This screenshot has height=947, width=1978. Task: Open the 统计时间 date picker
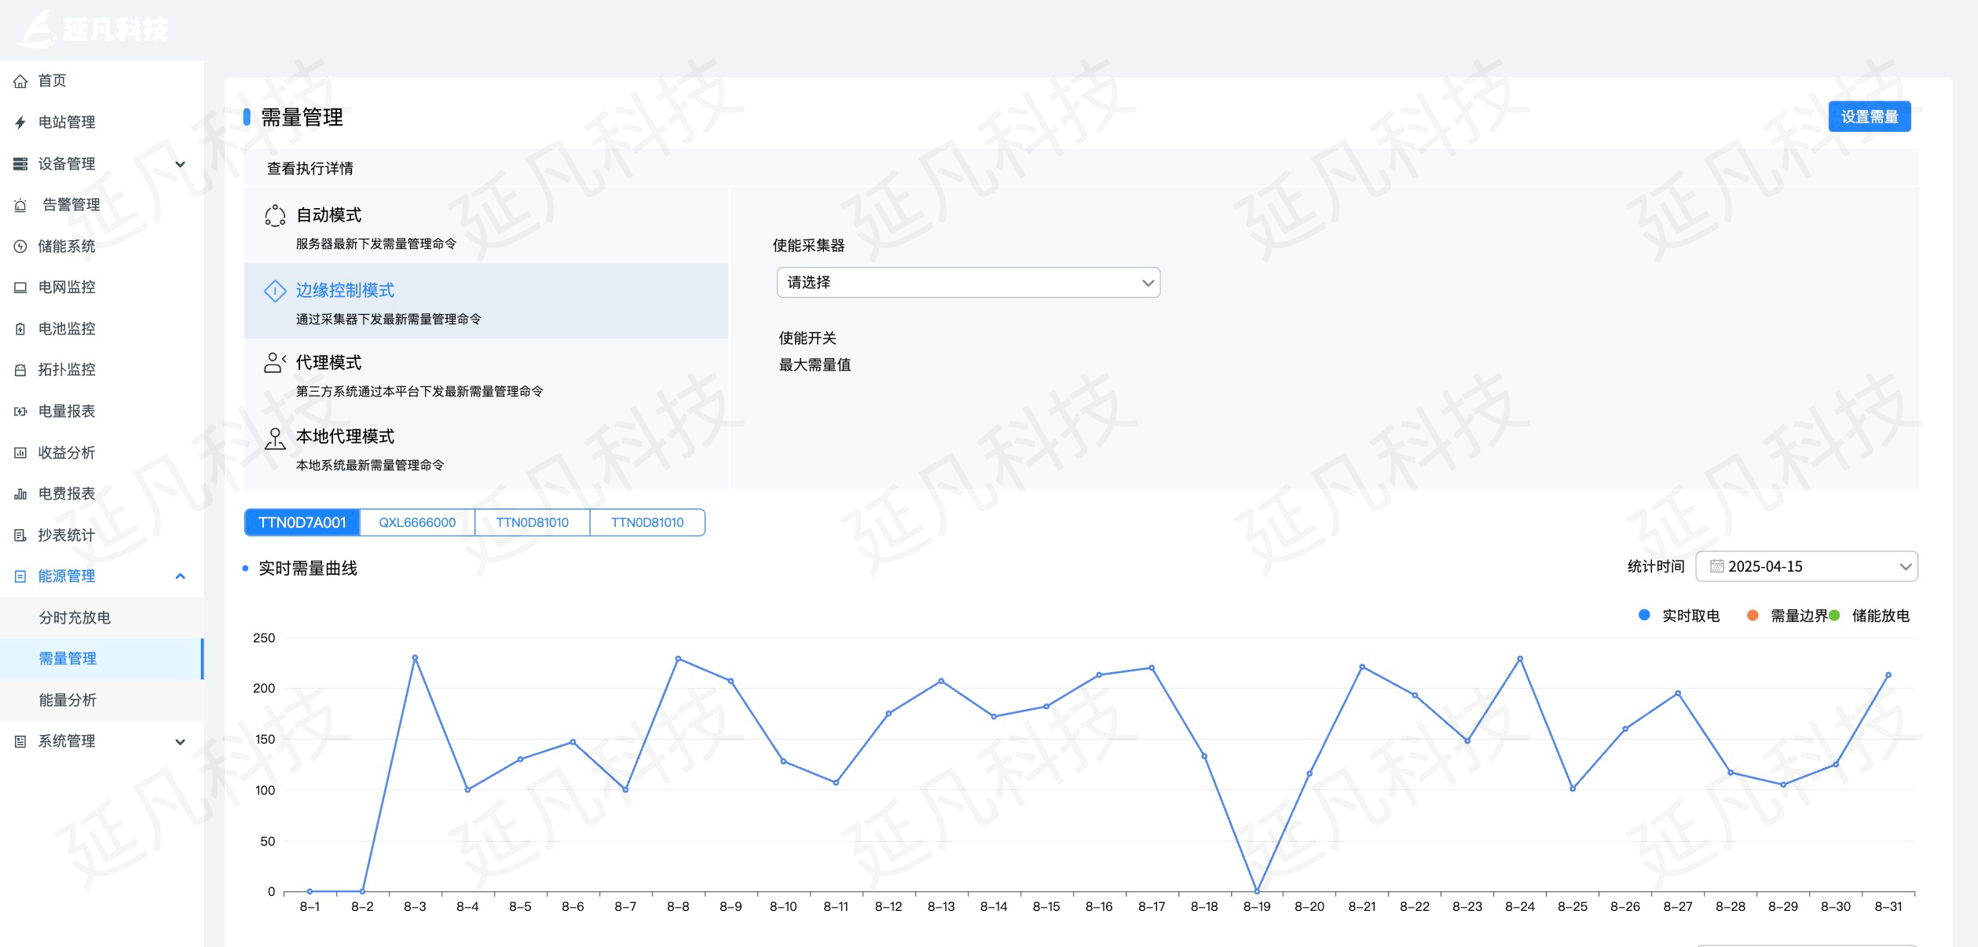pos(1806,567)
